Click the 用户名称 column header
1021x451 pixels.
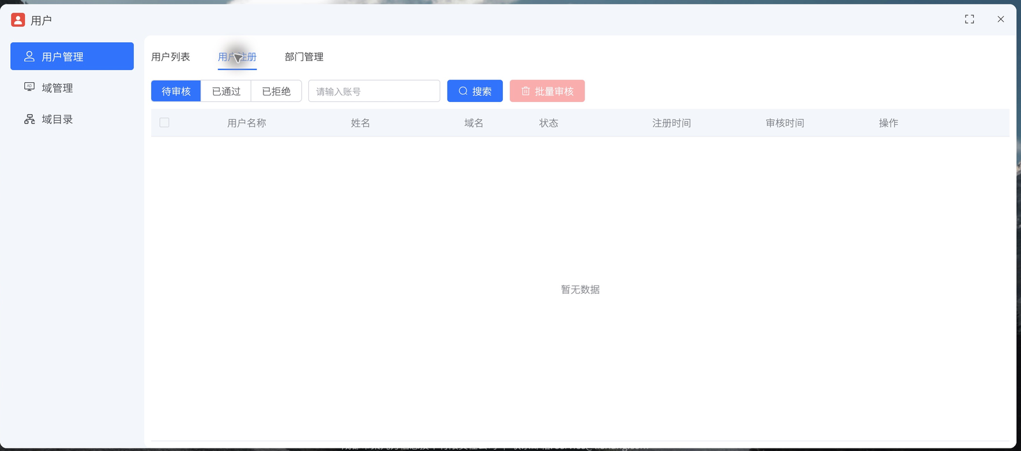click(247, 123)
